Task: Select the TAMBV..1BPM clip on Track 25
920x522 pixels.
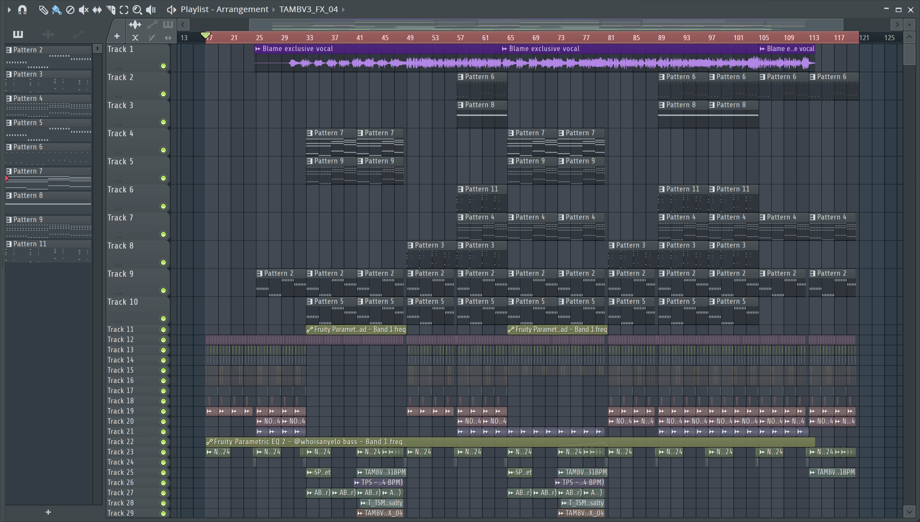Action: 832,473
